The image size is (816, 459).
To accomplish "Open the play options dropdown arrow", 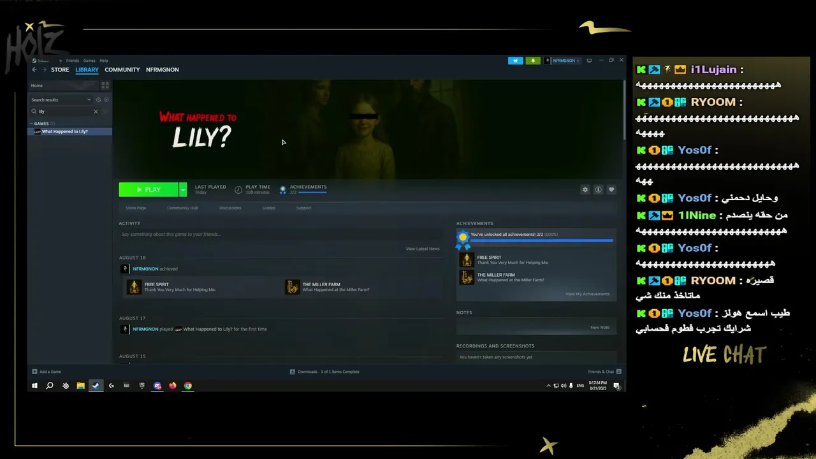I will click(183, 189).
